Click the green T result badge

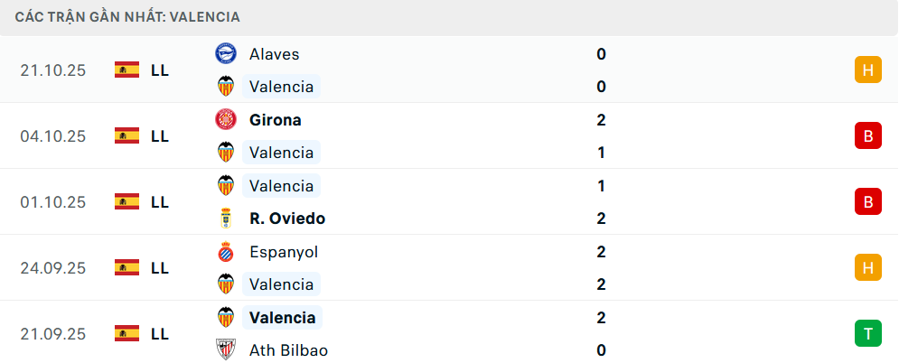click(x=867, y=333)
